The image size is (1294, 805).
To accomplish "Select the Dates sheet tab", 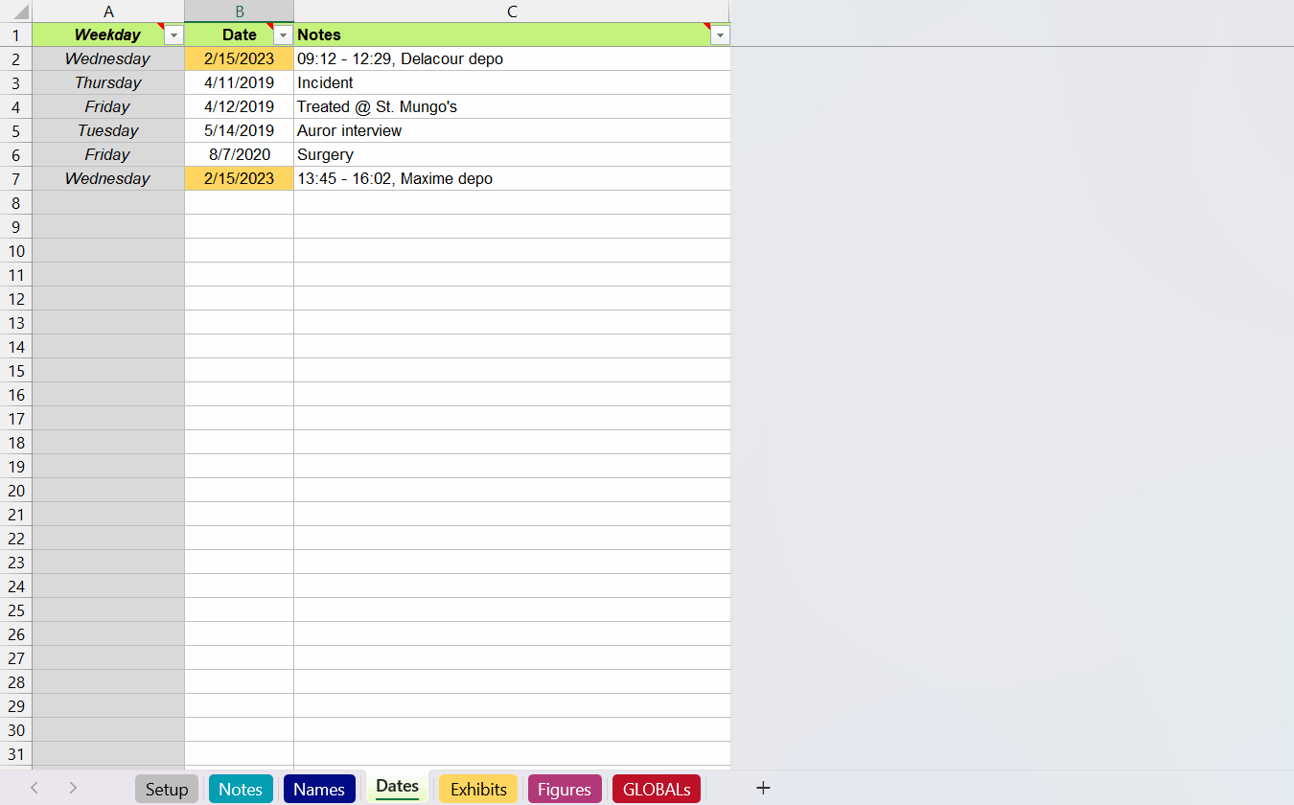I will 398,787.
